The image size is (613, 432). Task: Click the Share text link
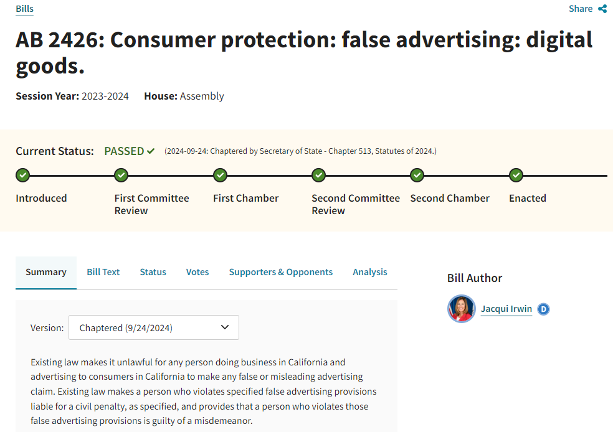tap(581, 9)
